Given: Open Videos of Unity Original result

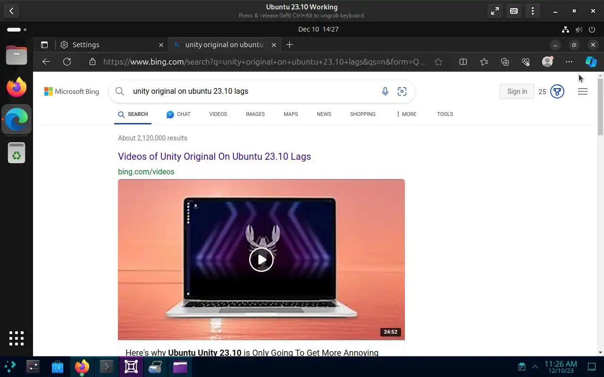Looking at the screenshot, I should pos(214,156).
